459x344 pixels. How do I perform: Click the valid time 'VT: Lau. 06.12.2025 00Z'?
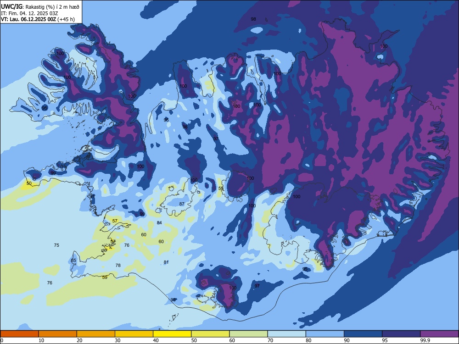click(x=28, y=19)
